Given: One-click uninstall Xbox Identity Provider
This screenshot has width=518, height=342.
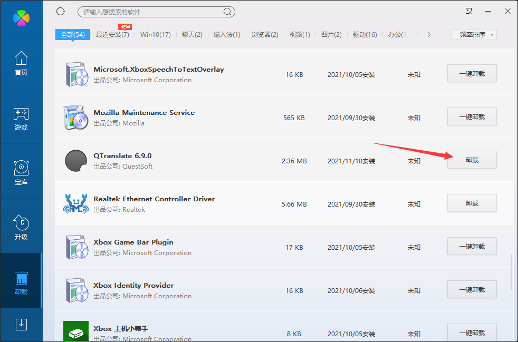Looking at the screenshot, I should (472, 289).
